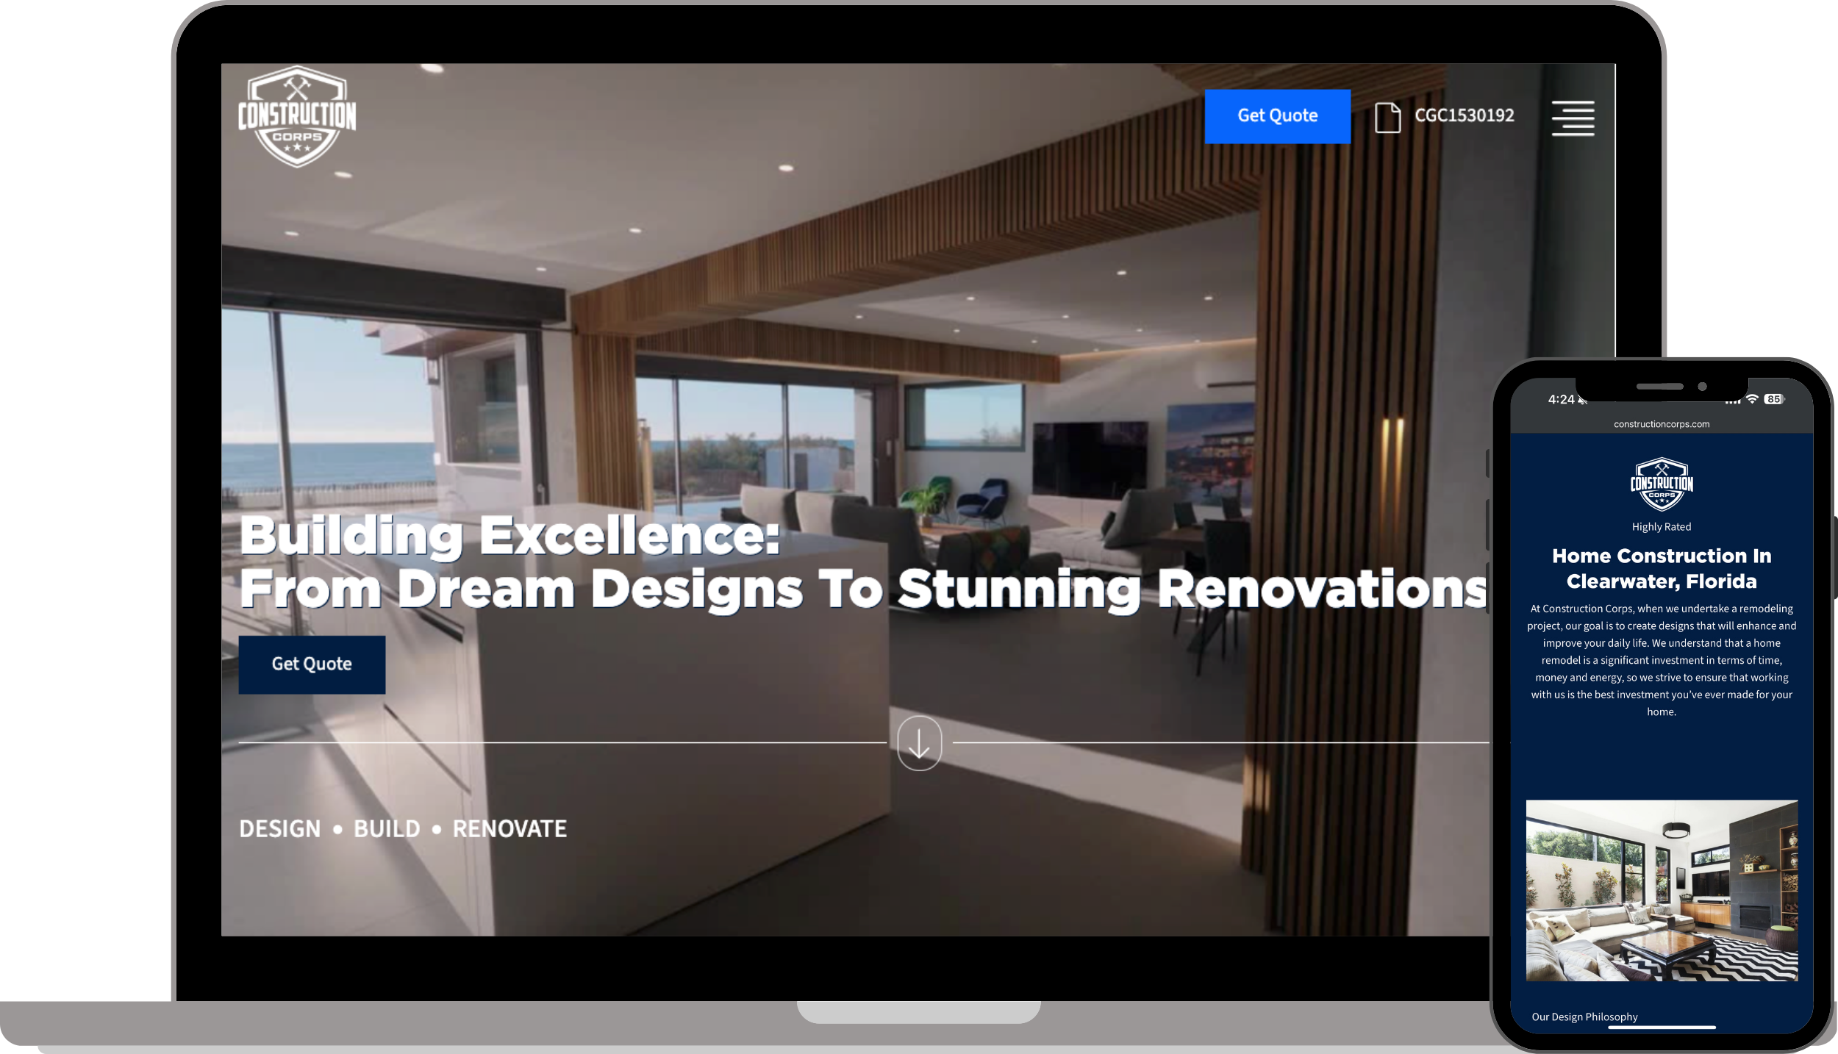The width and height of the screenshot is (1838, 1054).
Task: Tap the Wi-Fi icon in the phone status bar
Action: click(1752, 399)
